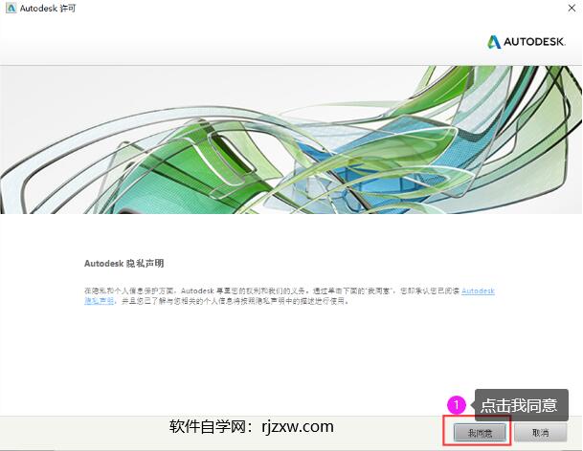Click the Autodesk icon in title bar
Screen dimensions: 583x451
pos(11,8)
